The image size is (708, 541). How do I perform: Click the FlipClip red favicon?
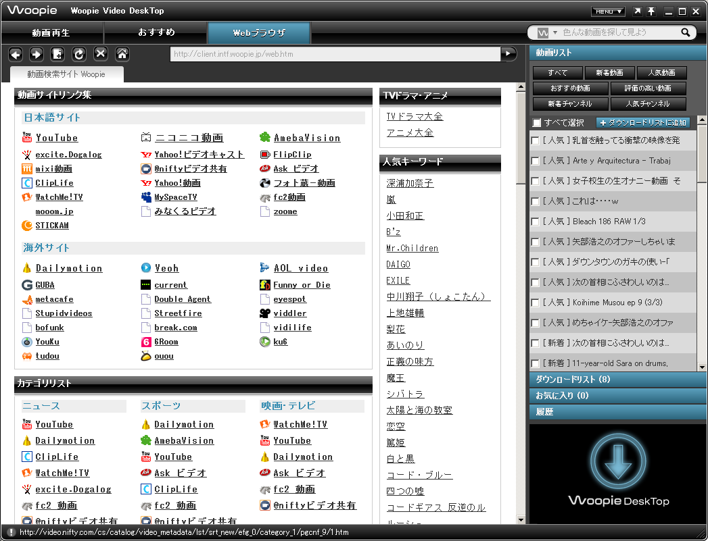coord(265,155)
